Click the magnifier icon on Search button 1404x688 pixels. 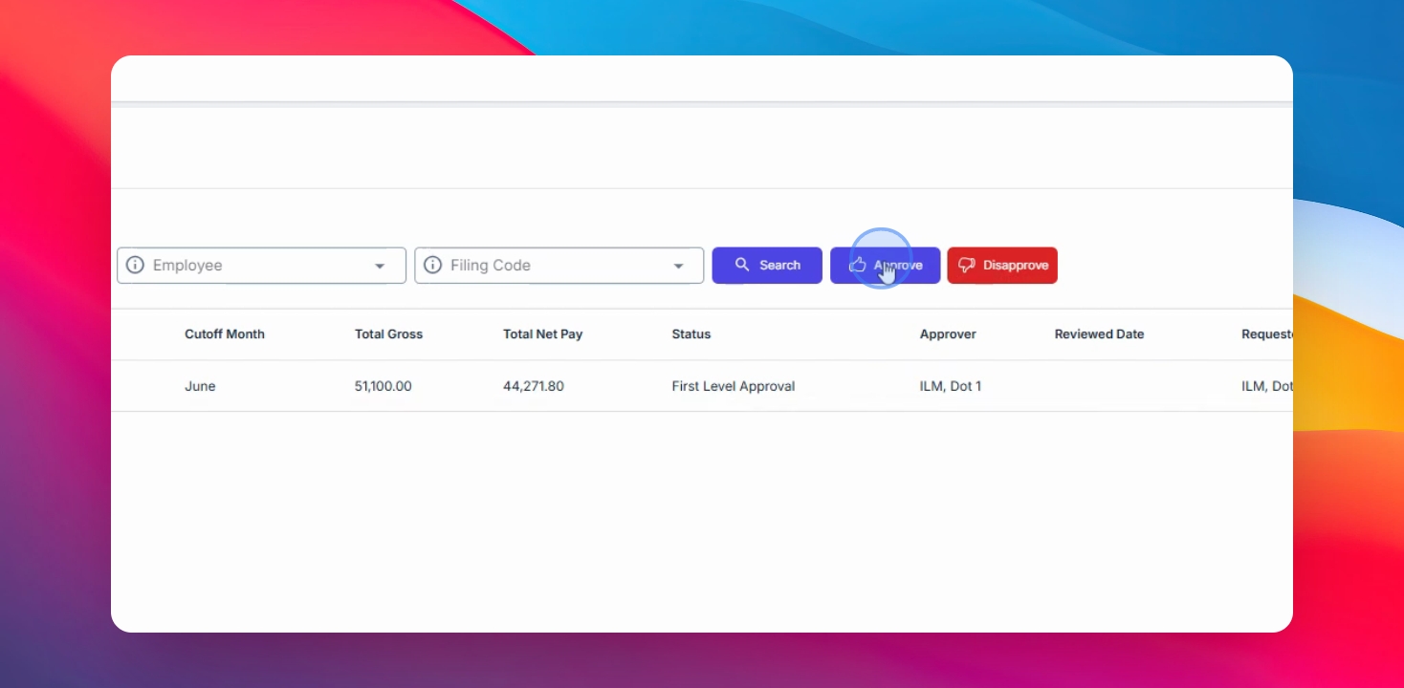point(742,265)
